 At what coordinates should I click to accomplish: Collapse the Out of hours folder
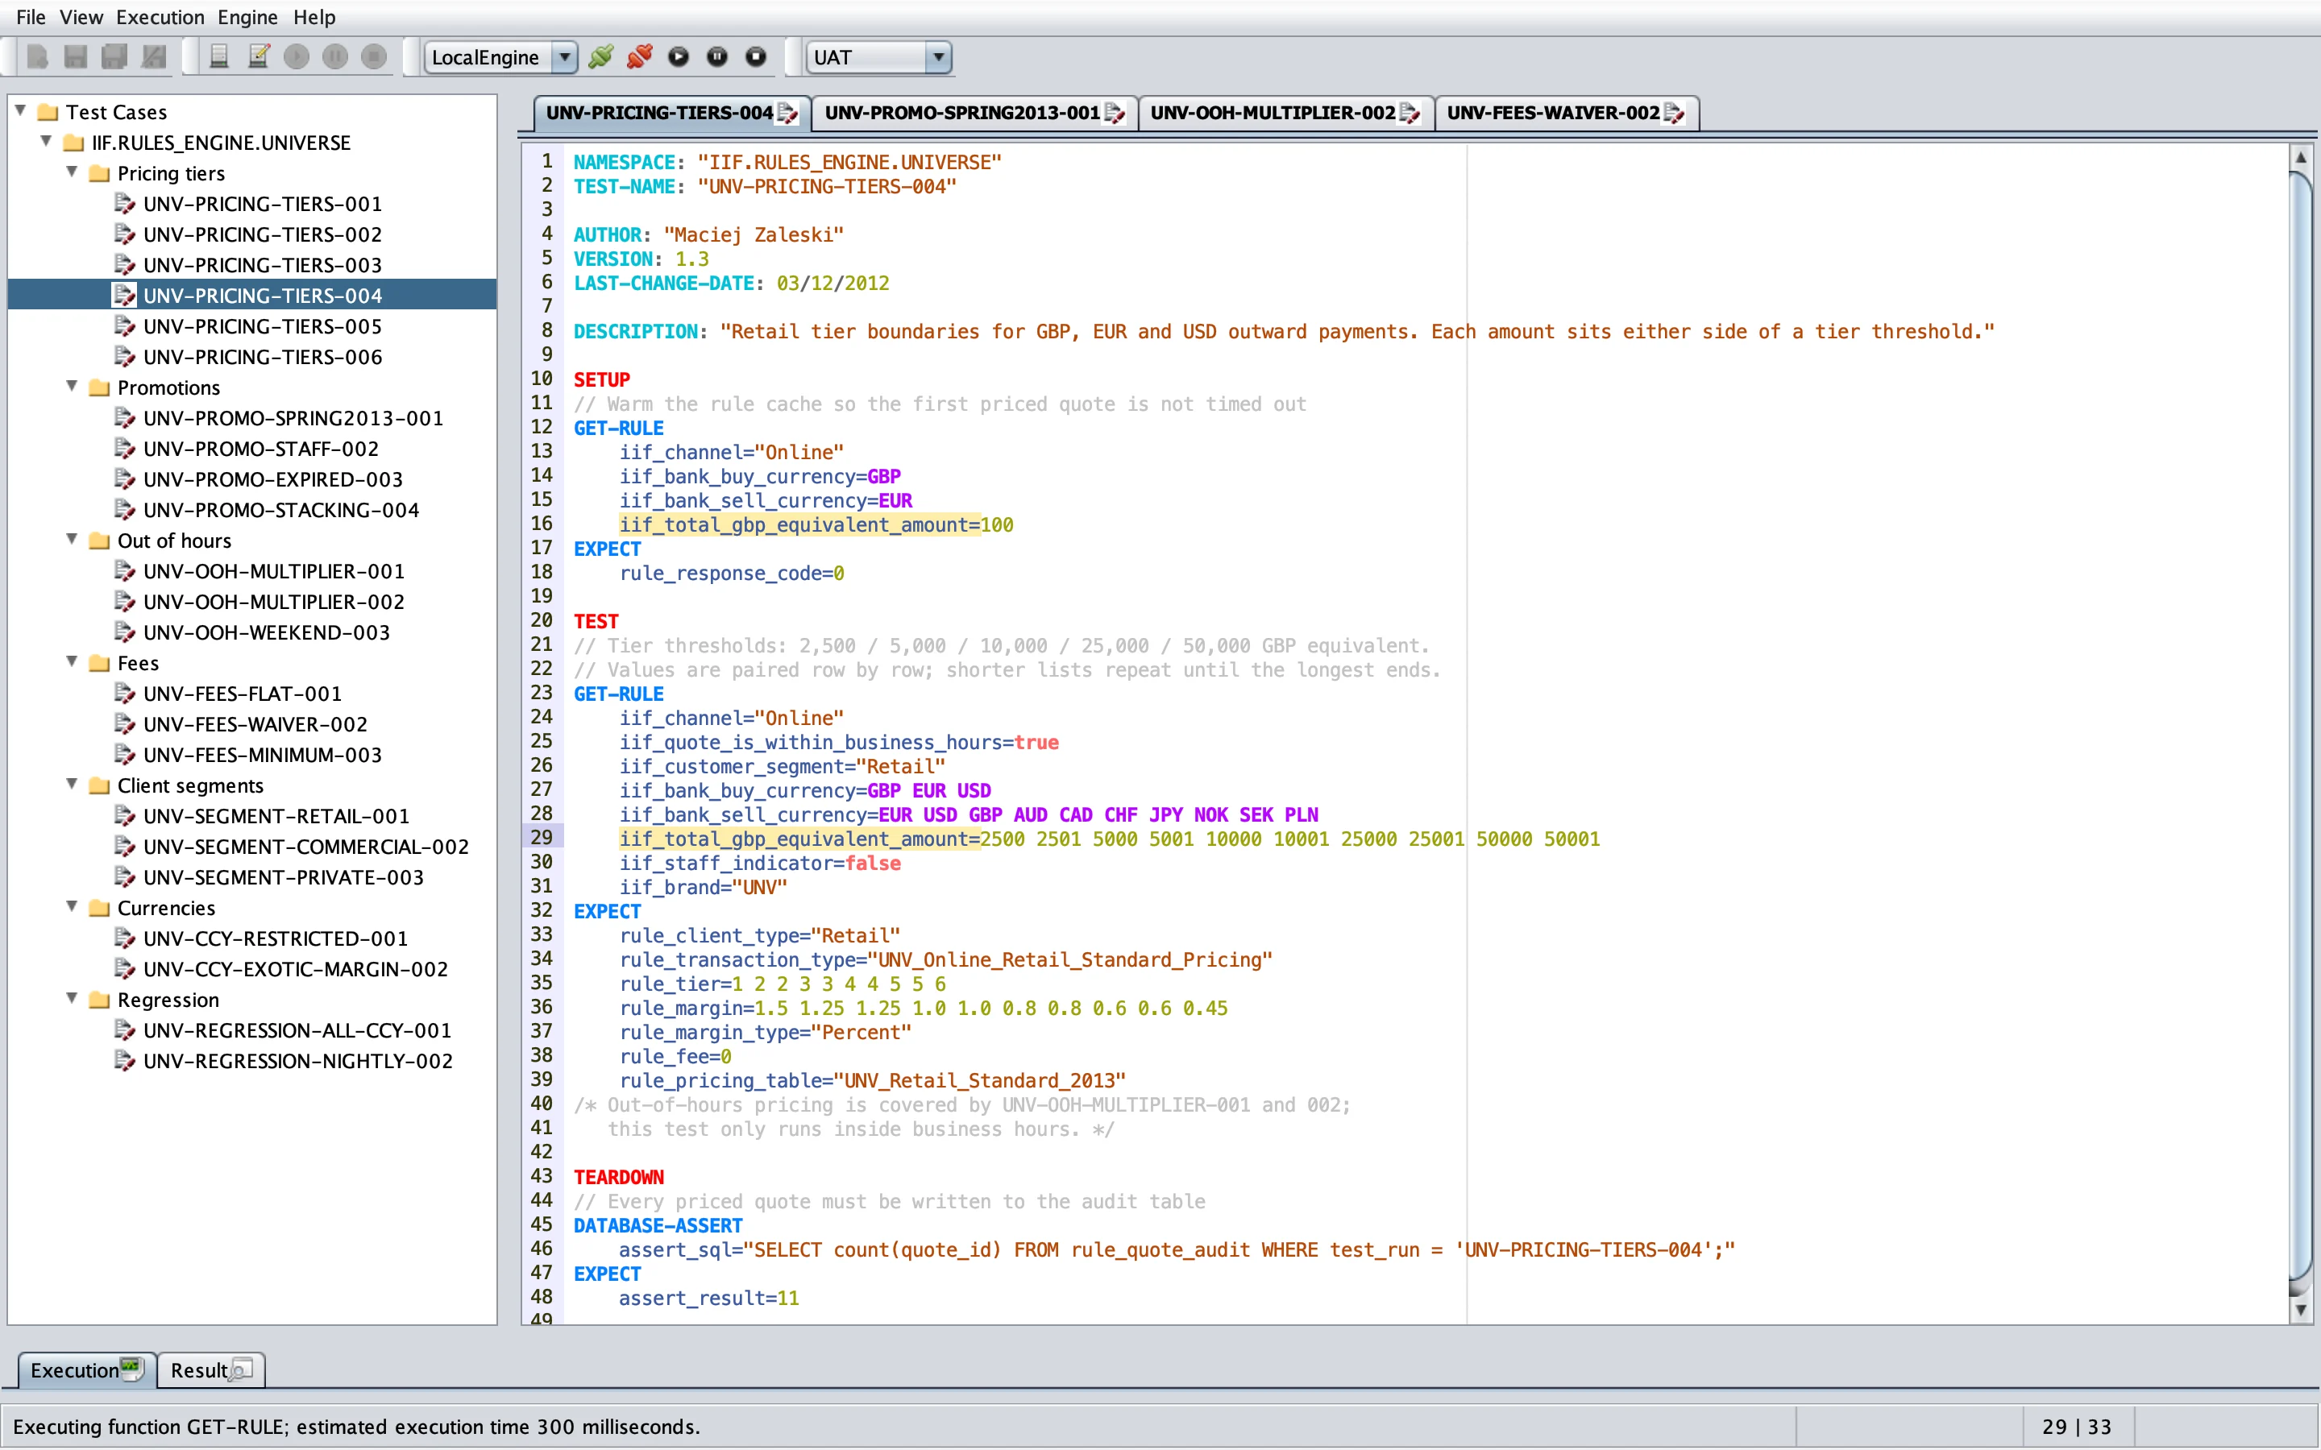click(72, 540)
